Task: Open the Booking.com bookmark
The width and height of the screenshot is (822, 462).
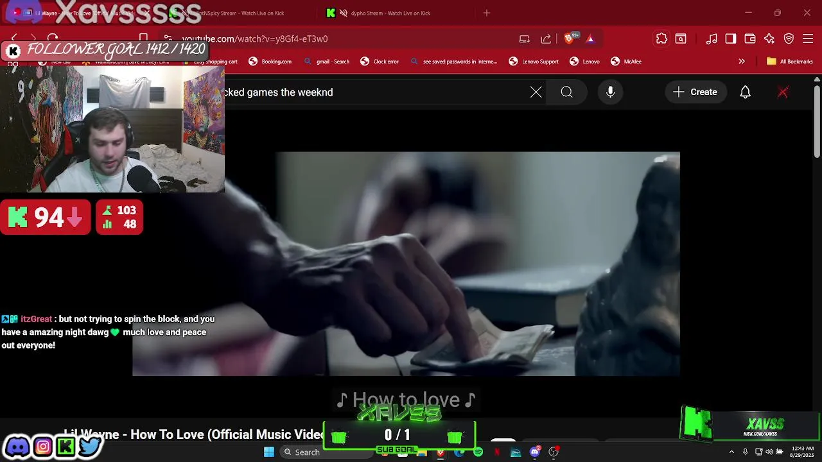Action: 270,62
